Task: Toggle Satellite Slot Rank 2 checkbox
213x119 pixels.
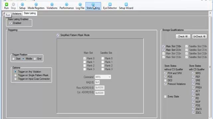Action: [103, 65]
